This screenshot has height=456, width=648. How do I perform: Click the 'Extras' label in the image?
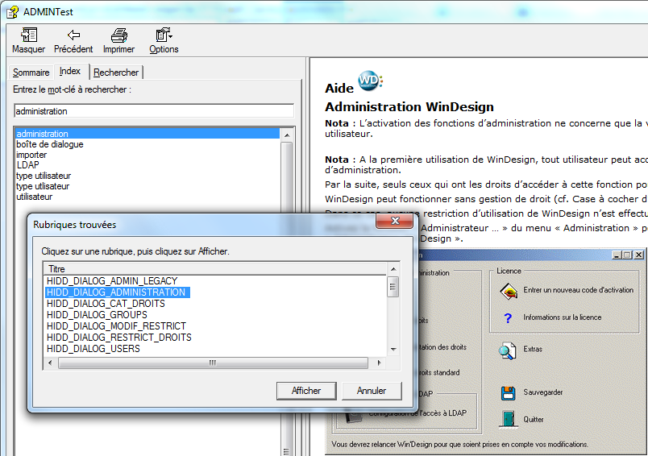coord(533,349)
